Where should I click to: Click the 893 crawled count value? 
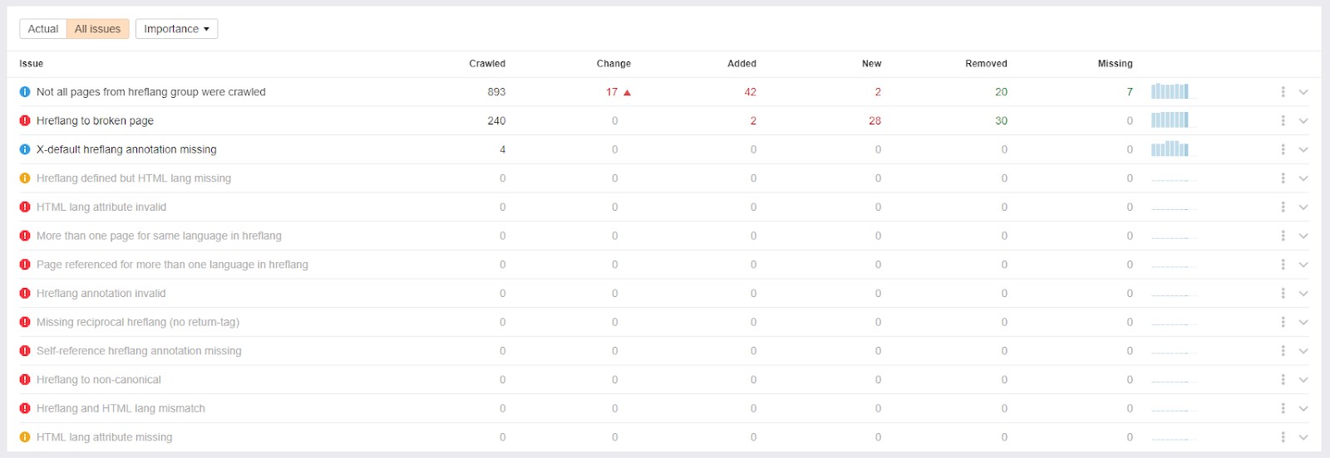pos(496,92)
